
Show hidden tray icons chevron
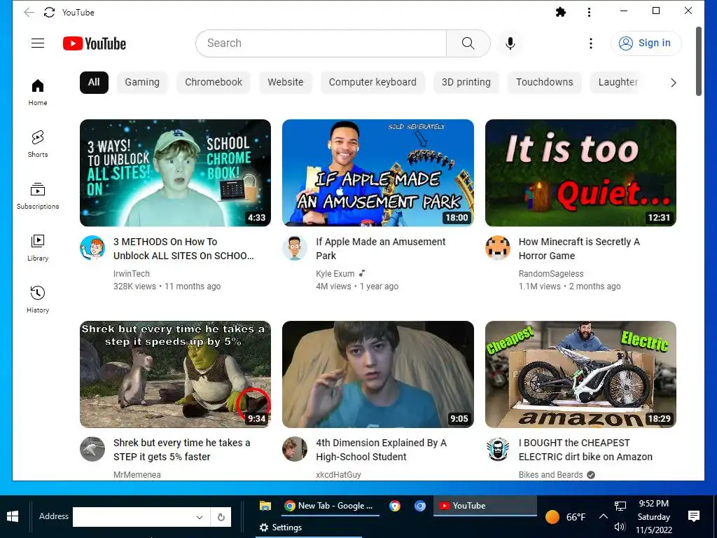603,516
